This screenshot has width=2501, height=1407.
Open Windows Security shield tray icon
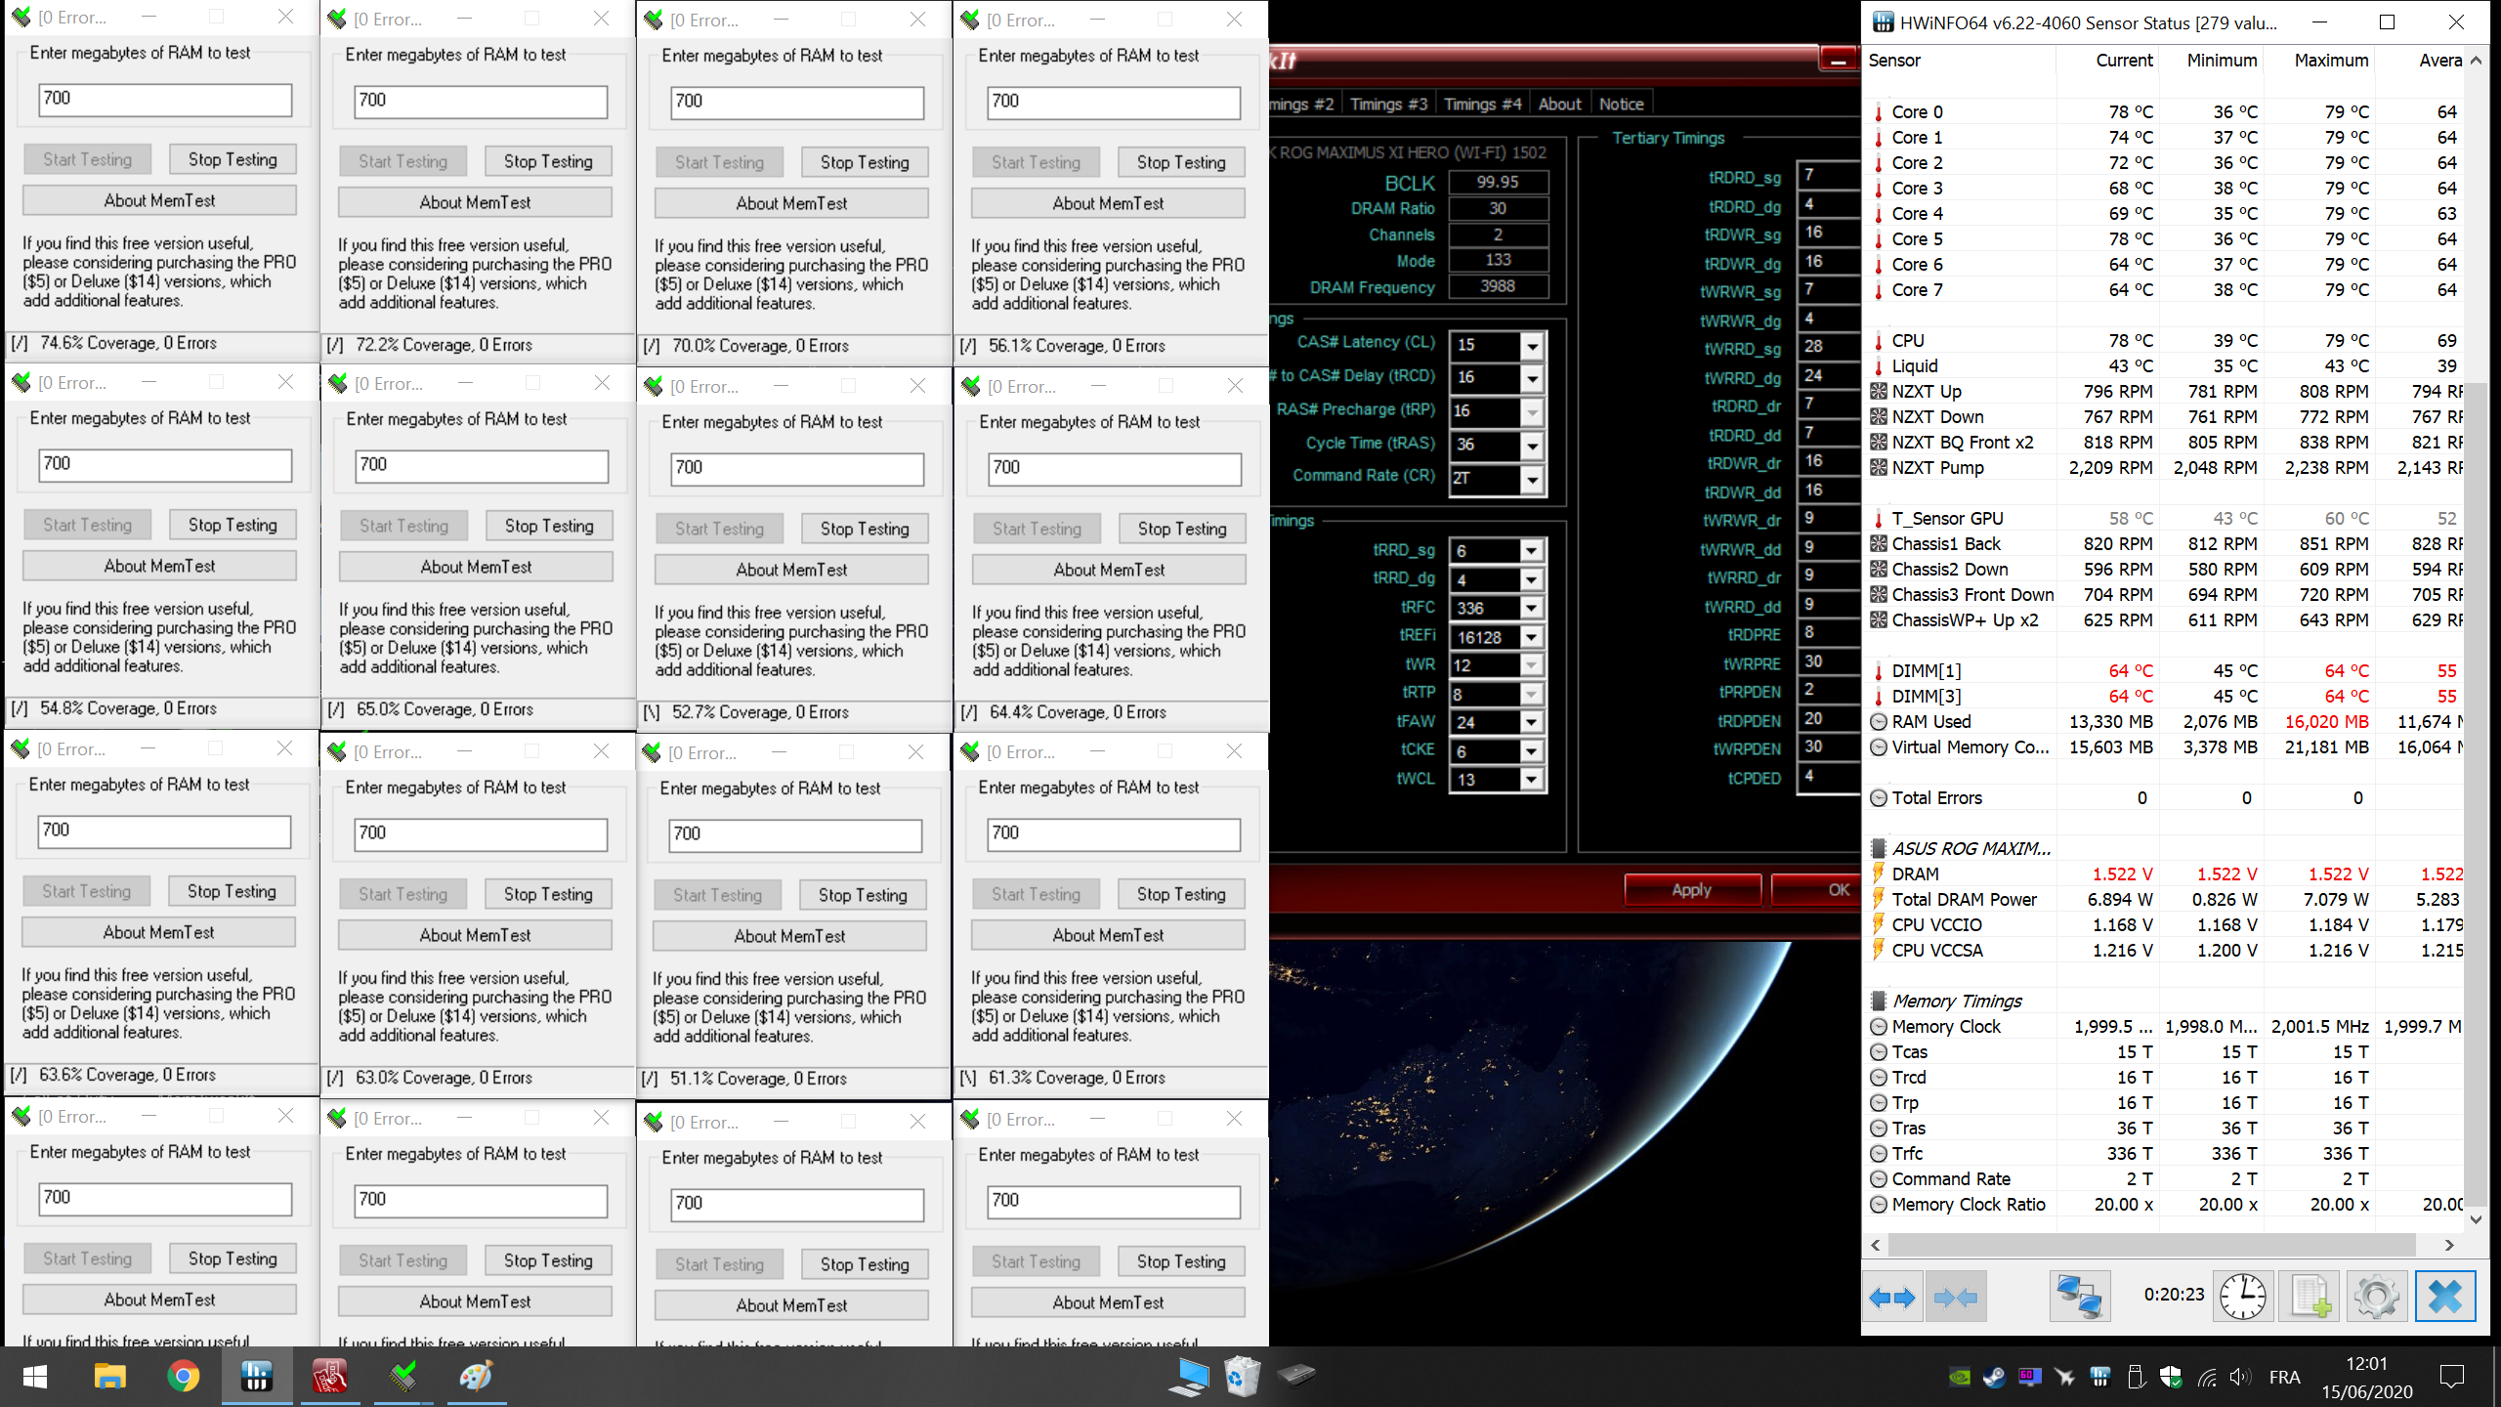(2171, 1378)
